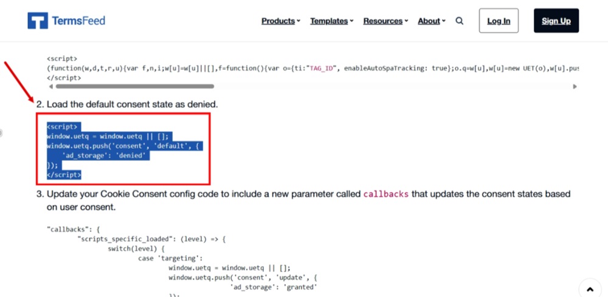
Task: Go back to top with arrow button
Action: click(x=590, y=289)
